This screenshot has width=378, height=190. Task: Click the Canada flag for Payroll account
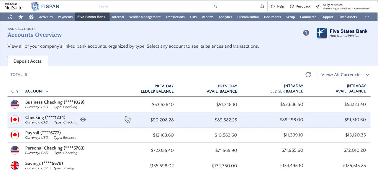(x=15, y=135)
